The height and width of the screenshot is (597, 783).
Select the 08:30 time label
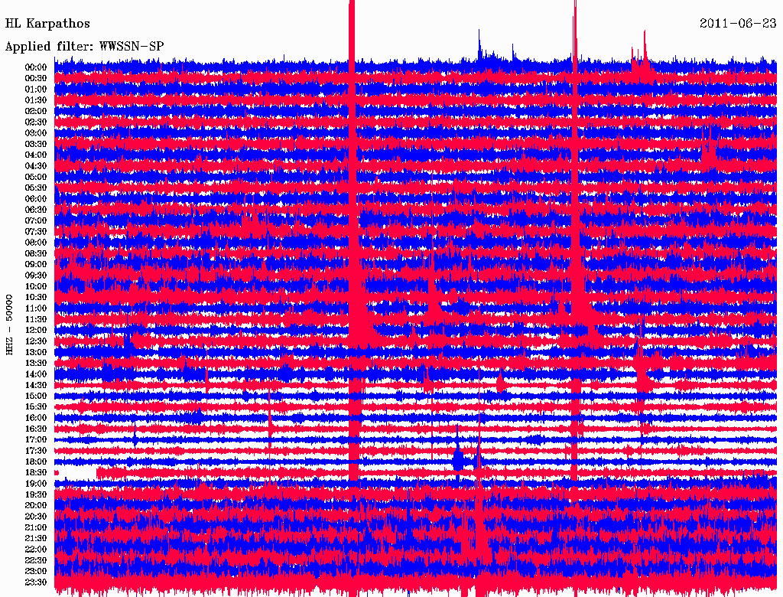(36, 253)
